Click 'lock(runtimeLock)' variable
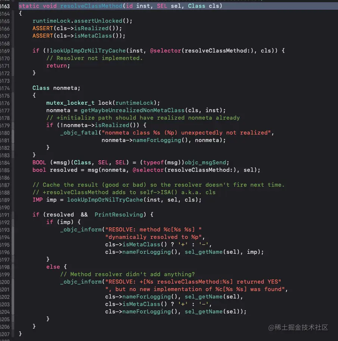Screen dimensions: 338x341 tap(127, 102)
